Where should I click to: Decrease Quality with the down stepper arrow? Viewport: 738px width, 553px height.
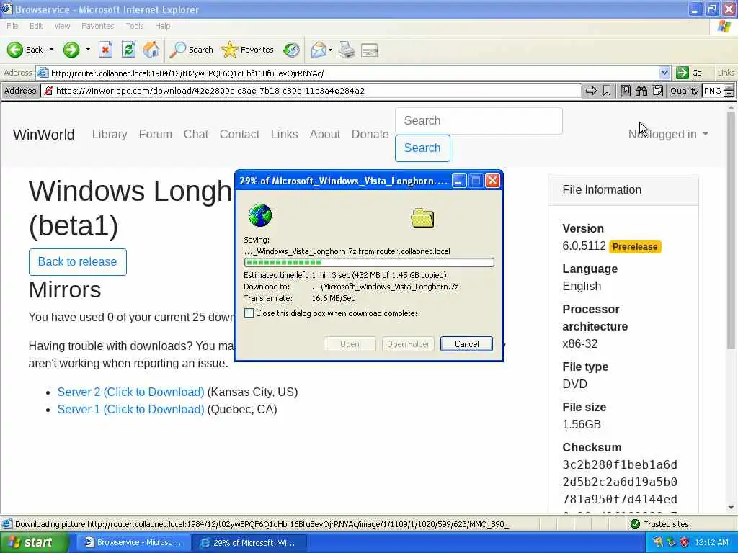[x=729, y=94]
